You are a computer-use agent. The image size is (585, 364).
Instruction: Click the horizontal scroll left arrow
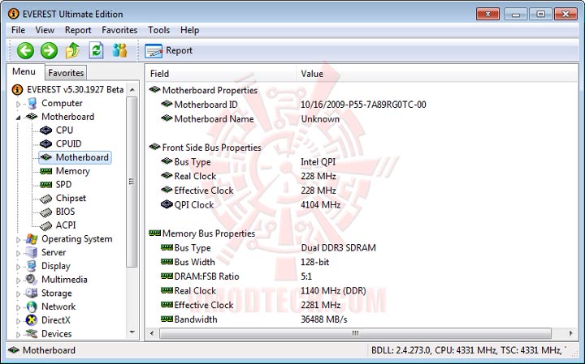pyautogui.click(x=152, y=333)
